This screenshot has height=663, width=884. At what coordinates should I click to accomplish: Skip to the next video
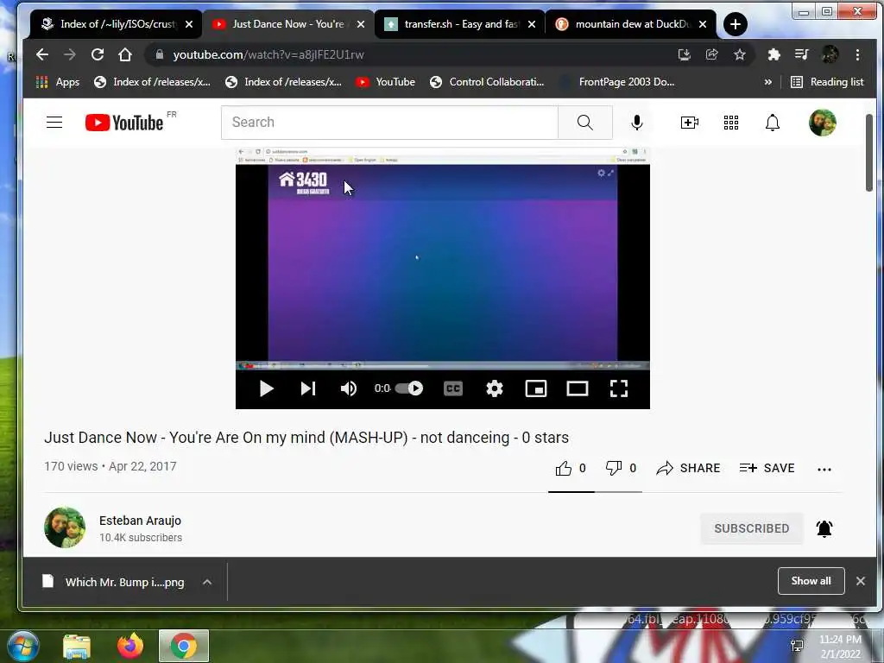coord(308,388)
